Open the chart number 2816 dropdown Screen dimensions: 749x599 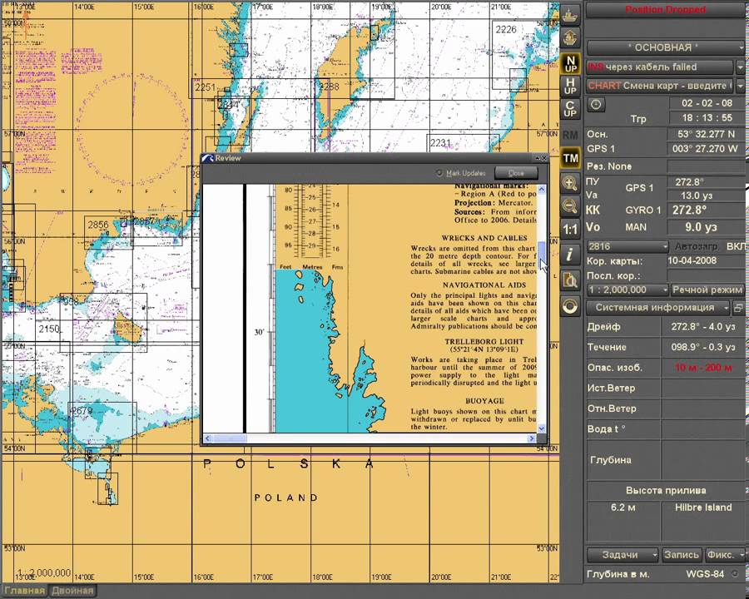coord(627,246)
